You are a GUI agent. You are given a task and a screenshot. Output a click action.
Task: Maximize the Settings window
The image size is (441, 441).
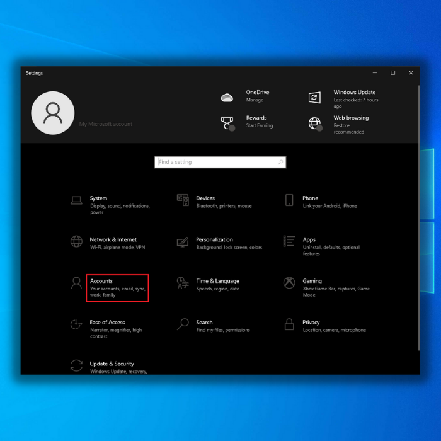[x=392, y=73]
